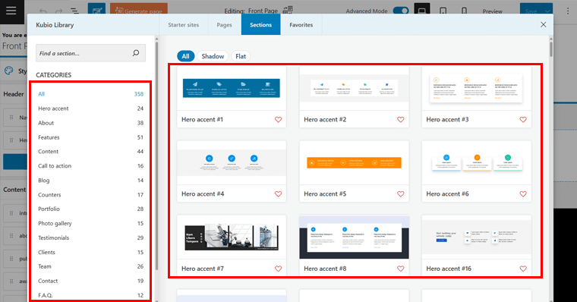Select mobile preview device icon

[465, 11]
